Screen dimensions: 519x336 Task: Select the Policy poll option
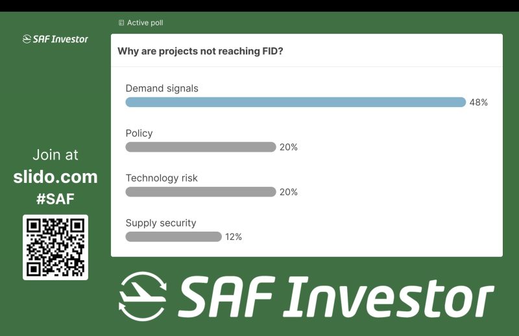pos(139,133)
